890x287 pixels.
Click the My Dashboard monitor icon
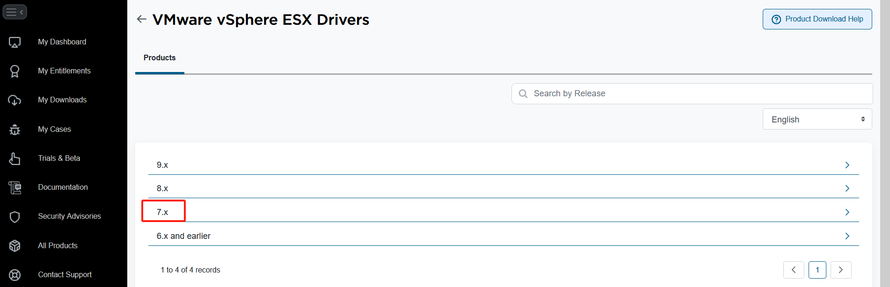coord(15,42)
